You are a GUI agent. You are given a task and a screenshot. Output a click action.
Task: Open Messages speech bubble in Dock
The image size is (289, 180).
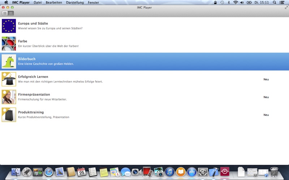[x=126, y=172]
